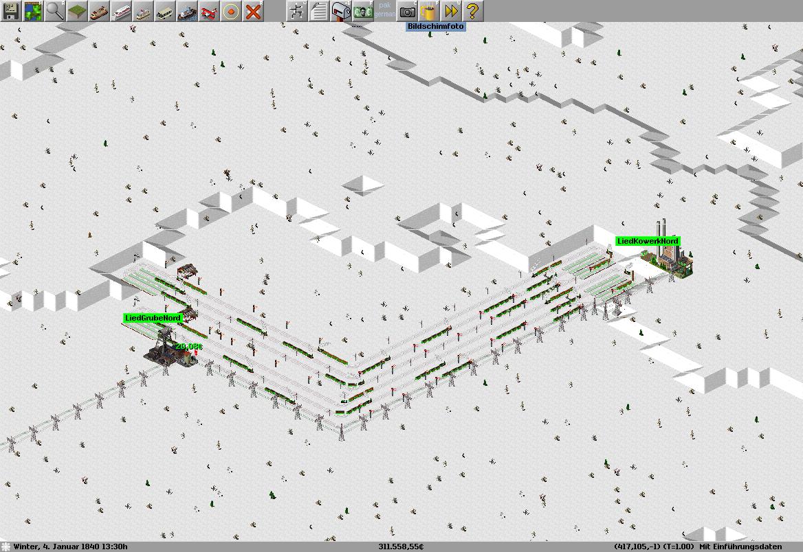The width and height of the screenshot is (803, 552).
Task: Open the ship and harbour tools
Action: coord(187,11)
